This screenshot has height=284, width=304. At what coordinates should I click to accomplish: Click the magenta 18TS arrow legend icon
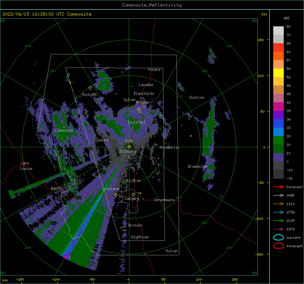click(278, 229)
